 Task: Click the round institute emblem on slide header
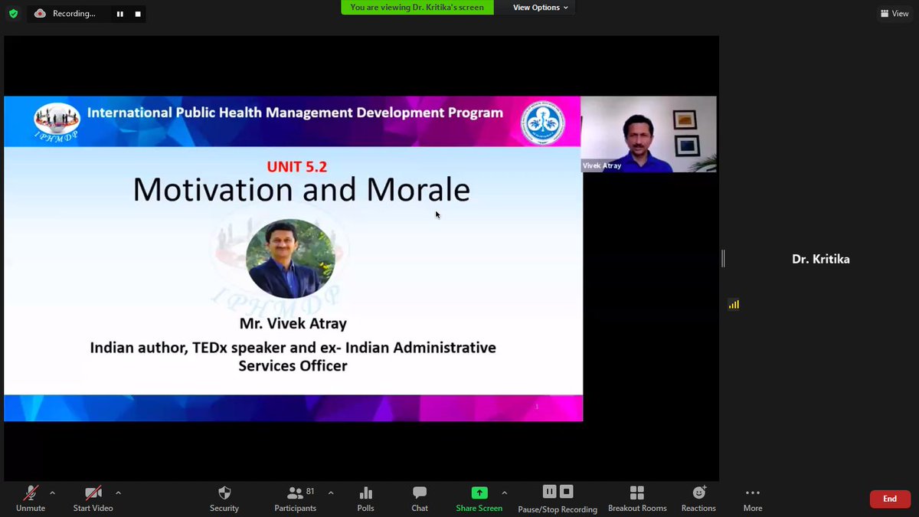(543, 123)
